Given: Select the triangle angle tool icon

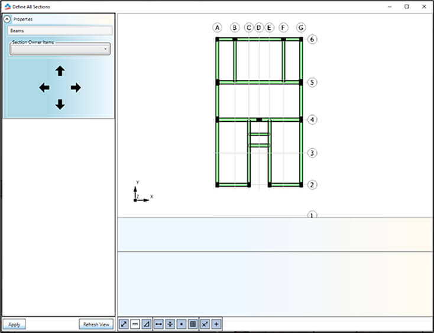Looking at the screenshot, I should click(x=146, y=324).
